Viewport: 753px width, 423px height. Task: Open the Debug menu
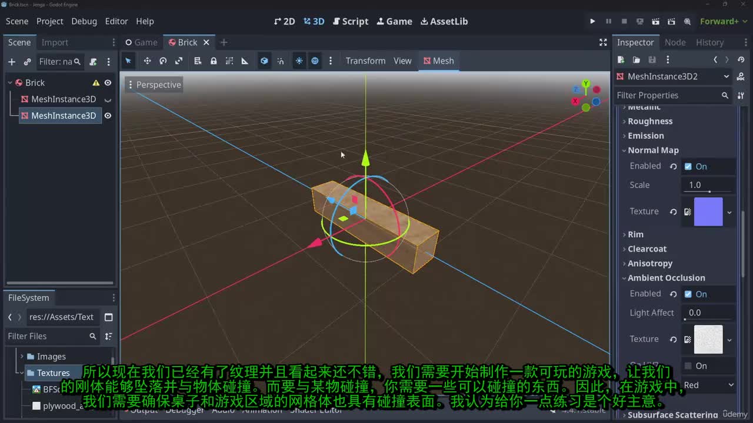[x=84, y=21]
